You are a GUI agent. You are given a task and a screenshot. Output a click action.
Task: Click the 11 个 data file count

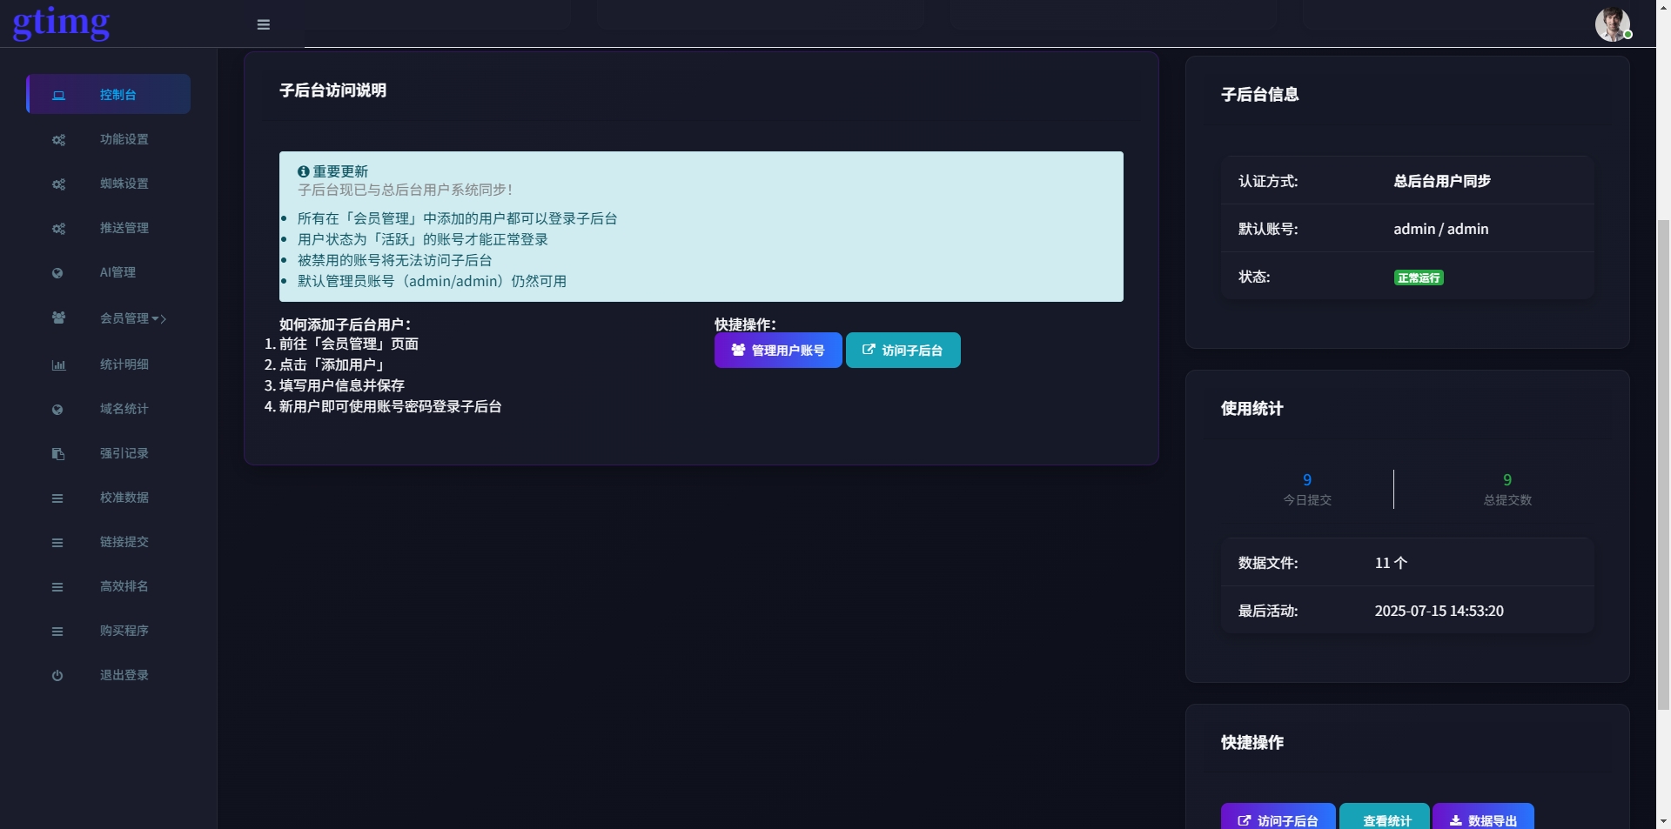1391,563
